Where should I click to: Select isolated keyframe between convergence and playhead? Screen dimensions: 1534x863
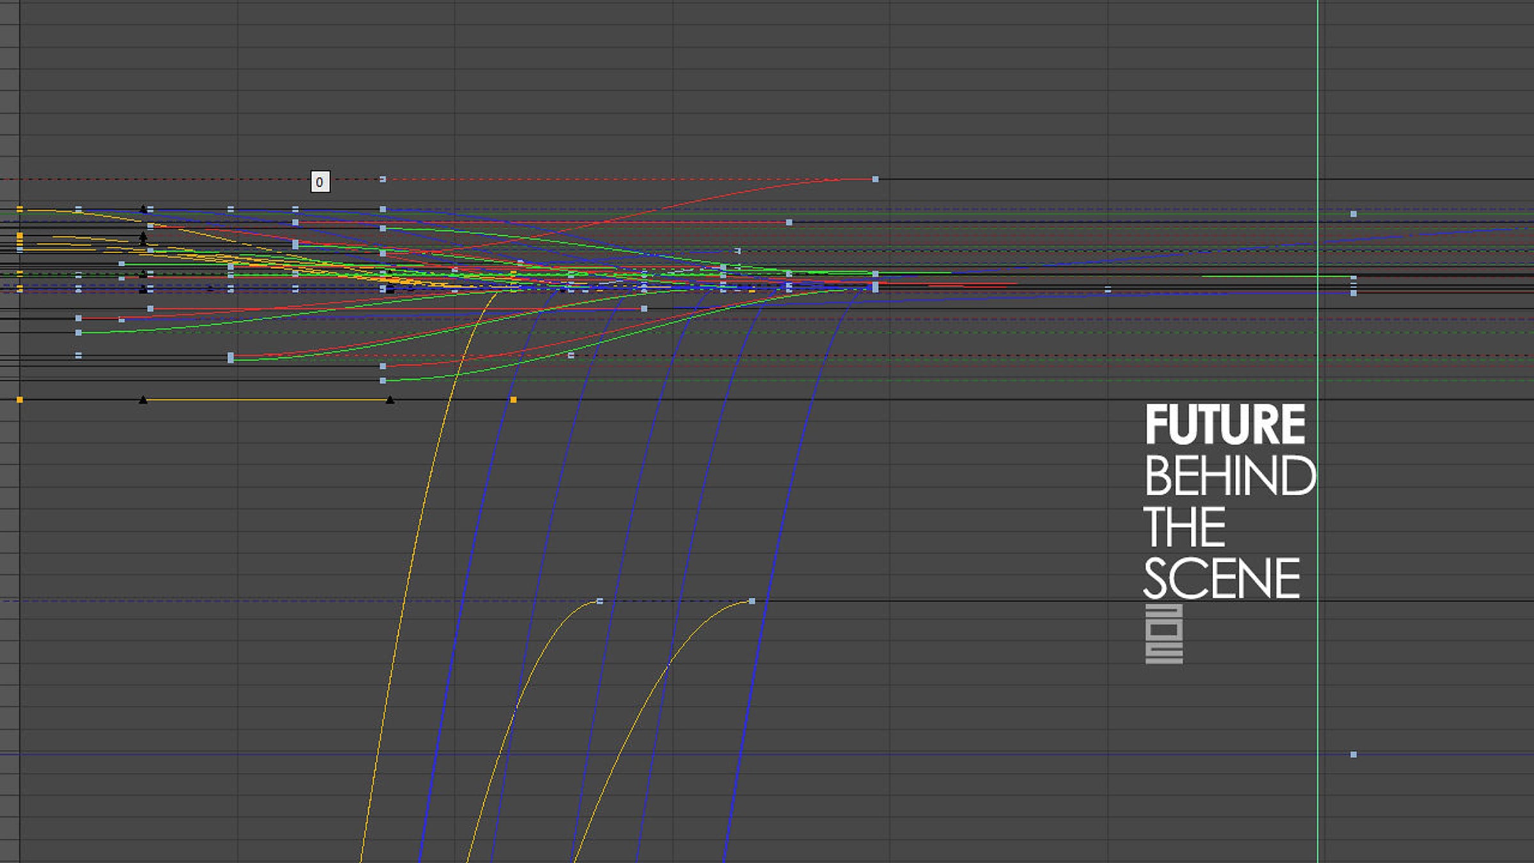coord(1108,290)
